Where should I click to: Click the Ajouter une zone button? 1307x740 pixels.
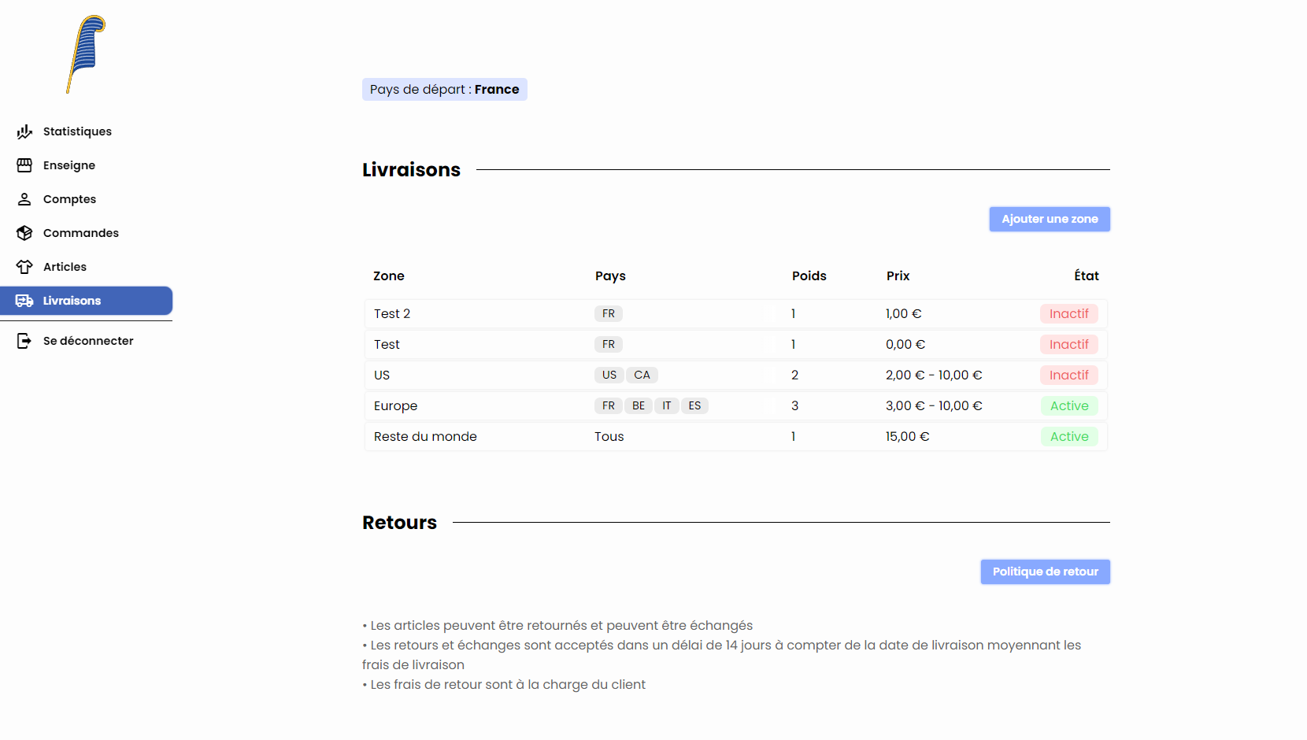(x=1049, y=219)
